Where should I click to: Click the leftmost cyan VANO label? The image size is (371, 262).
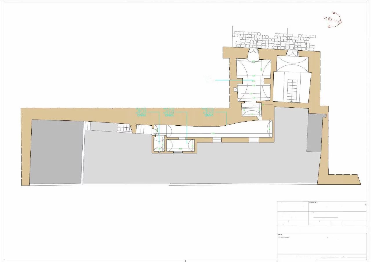pos(141,112)
